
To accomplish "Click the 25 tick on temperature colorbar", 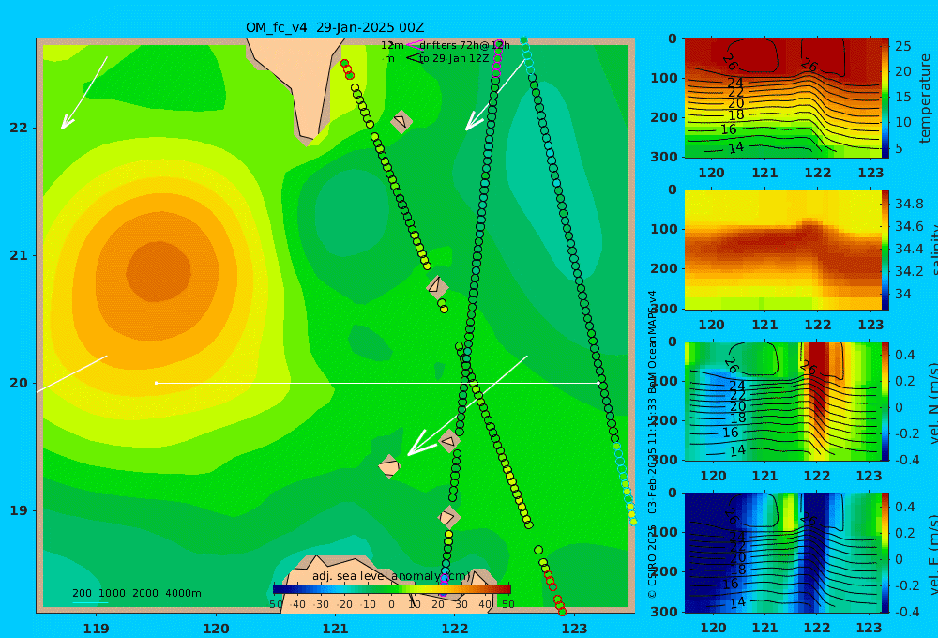I will click(x=903, y=46).
